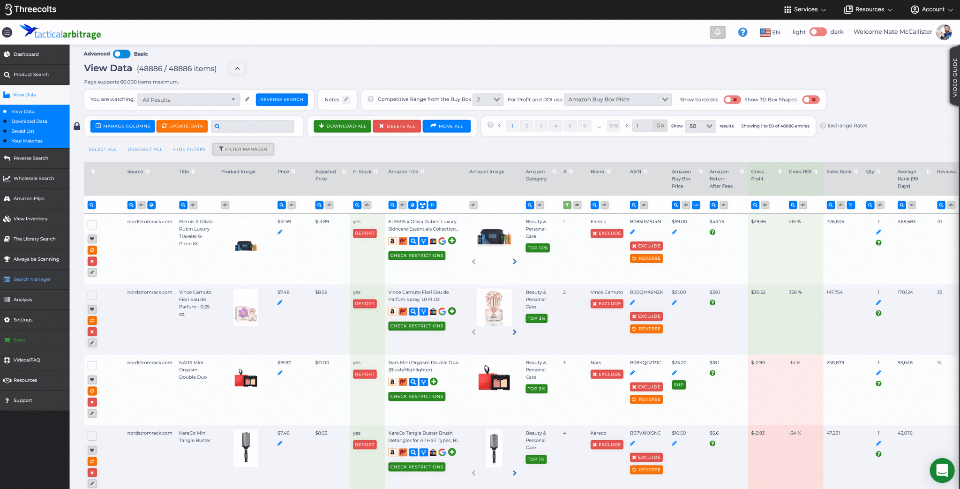This screenshot has height=489, width=960.
Task: Enable the Show barcodes toggle
Action: point(732,99)
